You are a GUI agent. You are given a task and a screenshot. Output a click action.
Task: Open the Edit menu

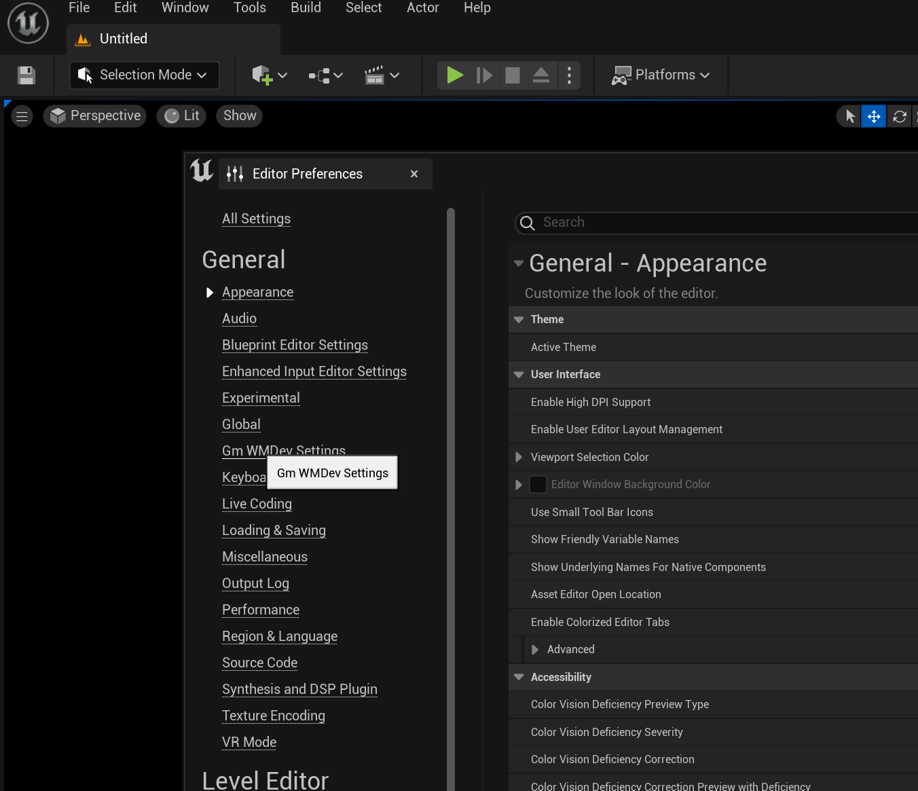pos(126,8)
